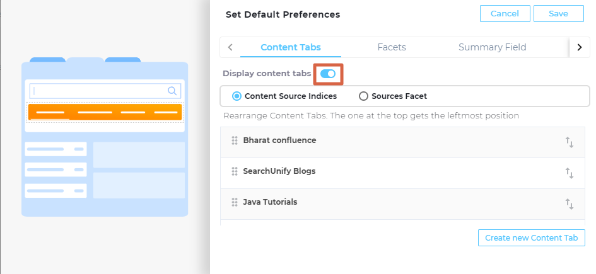The image size is (596, 274).
Task: Click drag handle for Java Tutorials
Action: pyautogui.click(x=235, y=203)
